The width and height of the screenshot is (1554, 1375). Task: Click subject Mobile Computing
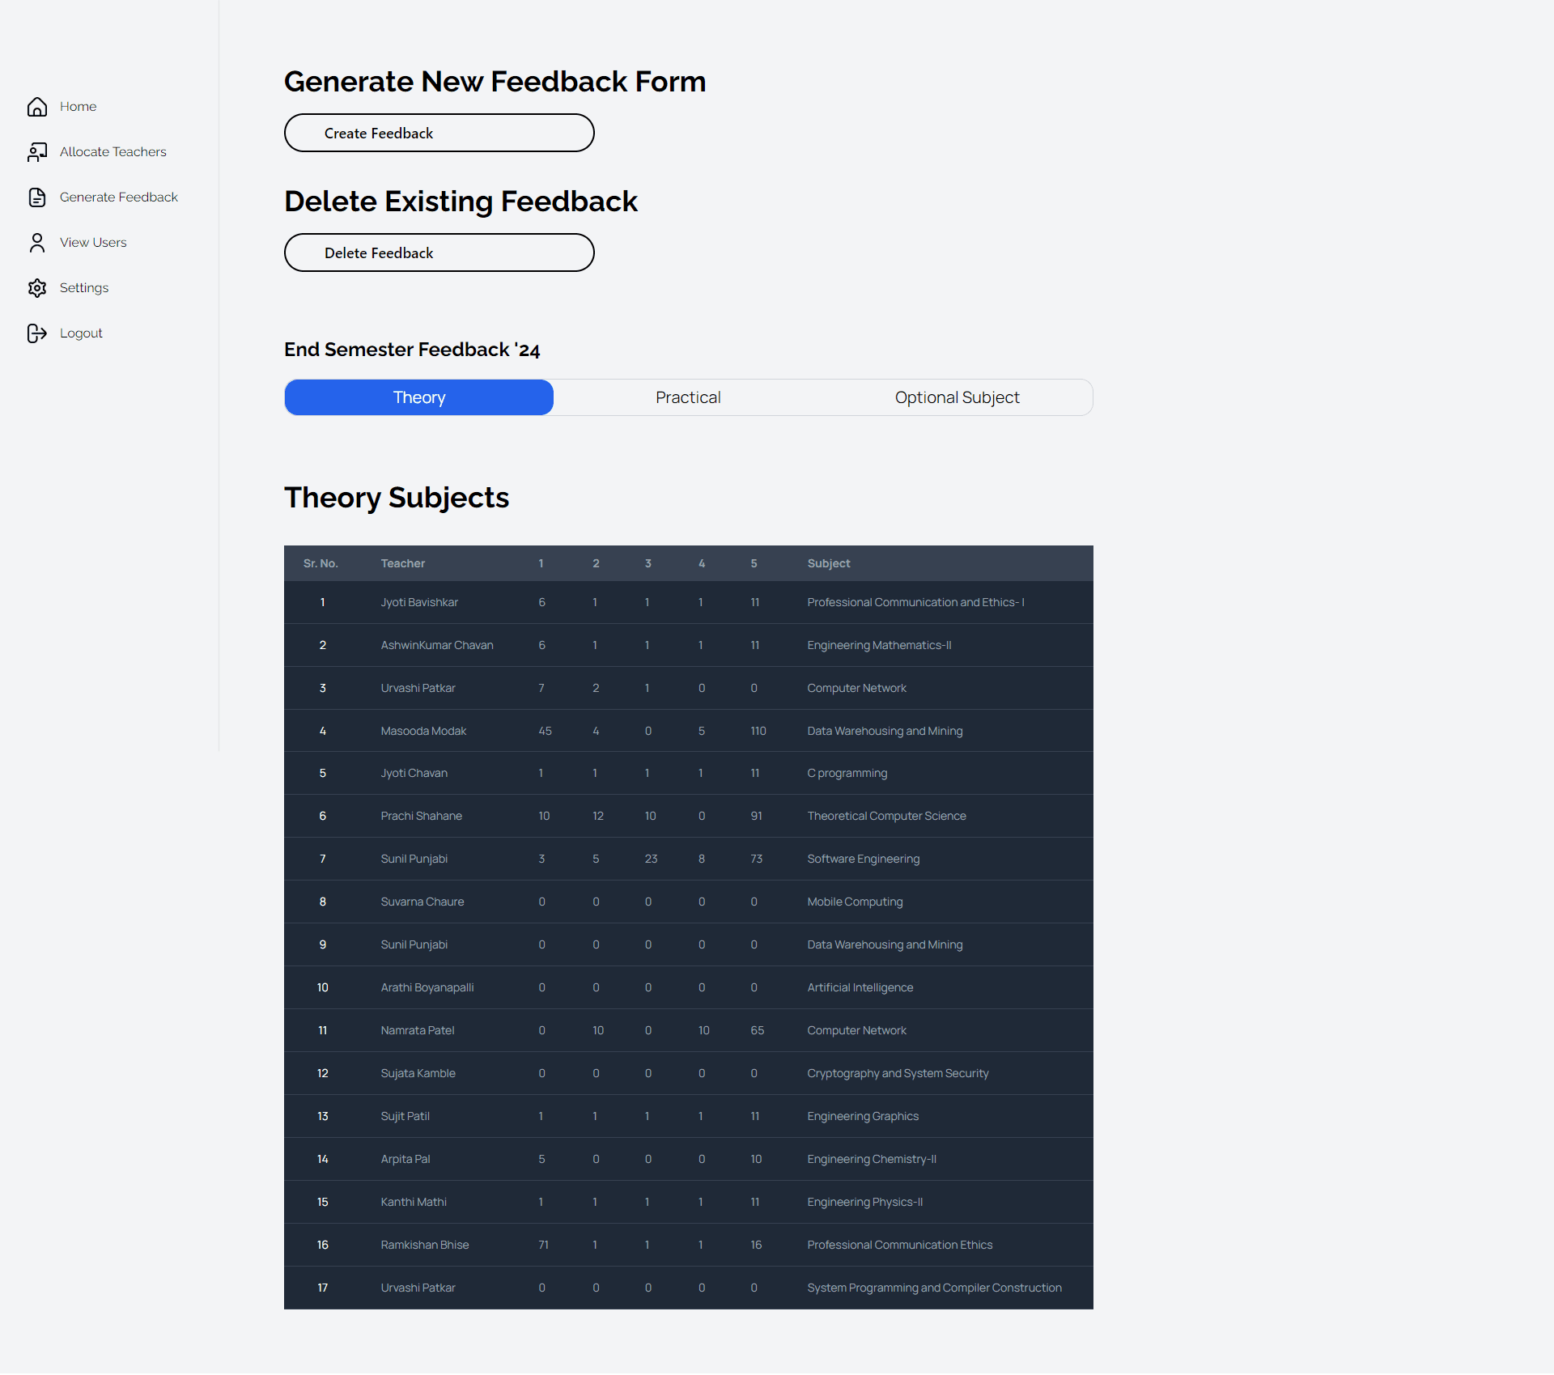tap(855, 902)
